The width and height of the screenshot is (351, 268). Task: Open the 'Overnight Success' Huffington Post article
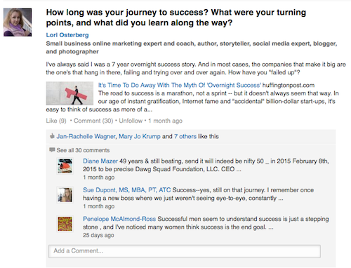click(x=179, y=85)
